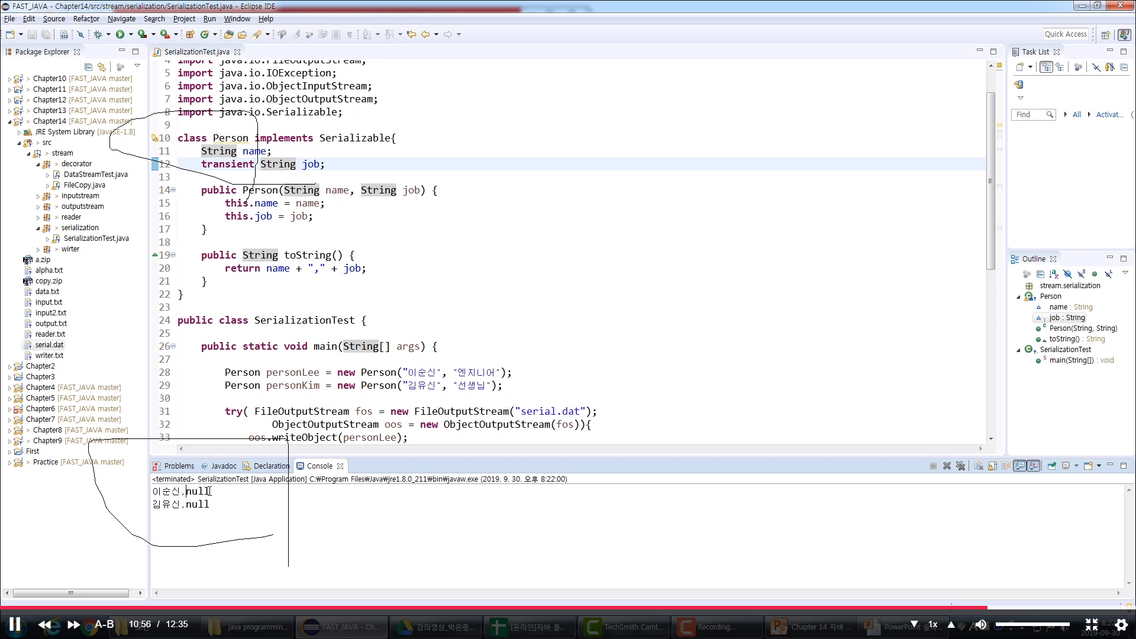Image resolution: width=1136 pixels, height=639 pixels.
Task: Click the Open Type toolbar icon
Action: click(228, 34)
